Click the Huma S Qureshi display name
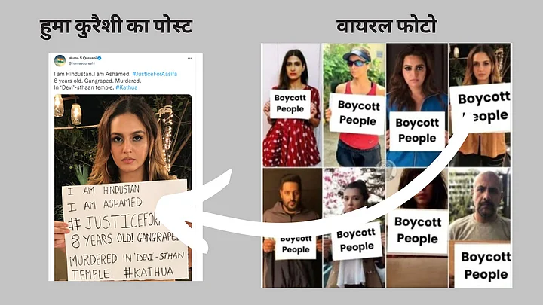This screenshot has width=543, height=305. [82, 58]
